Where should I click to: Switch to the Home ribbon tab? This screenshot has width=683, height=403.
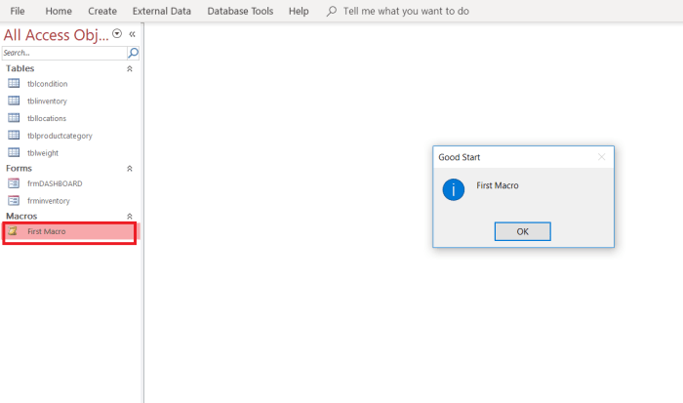[59, 11]
